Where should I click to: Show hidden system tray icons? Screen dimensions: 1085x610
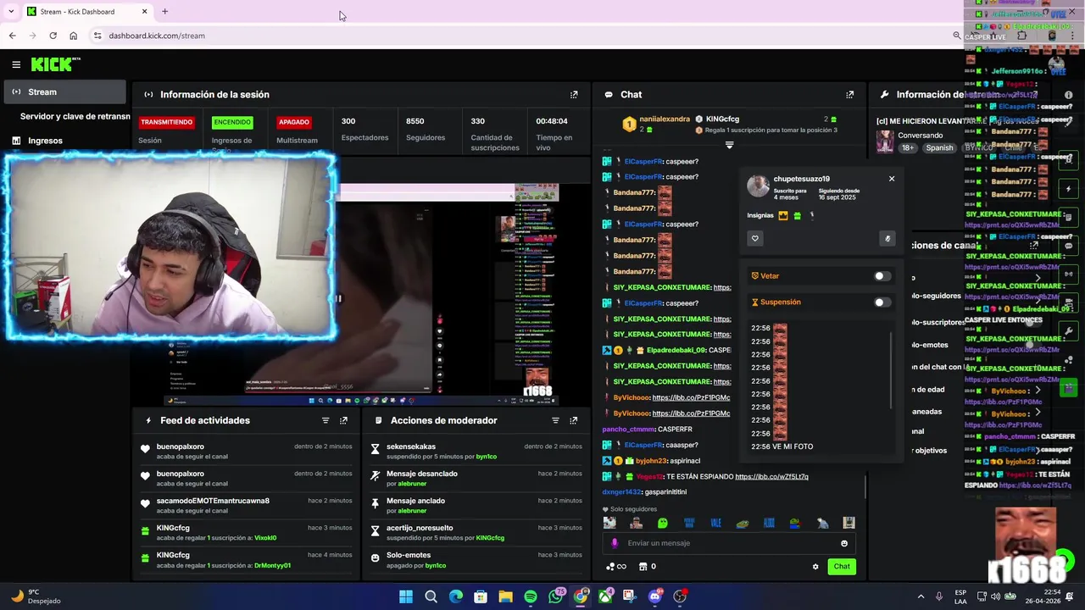(x=921, y=596)
